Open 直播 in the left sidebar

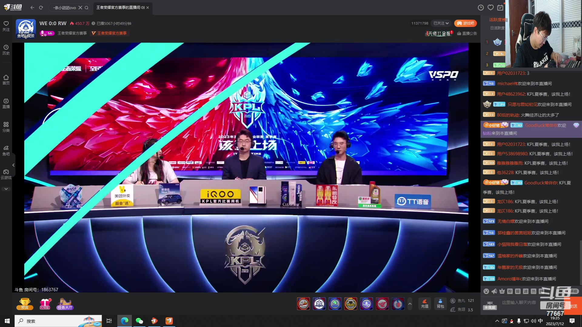6,103
